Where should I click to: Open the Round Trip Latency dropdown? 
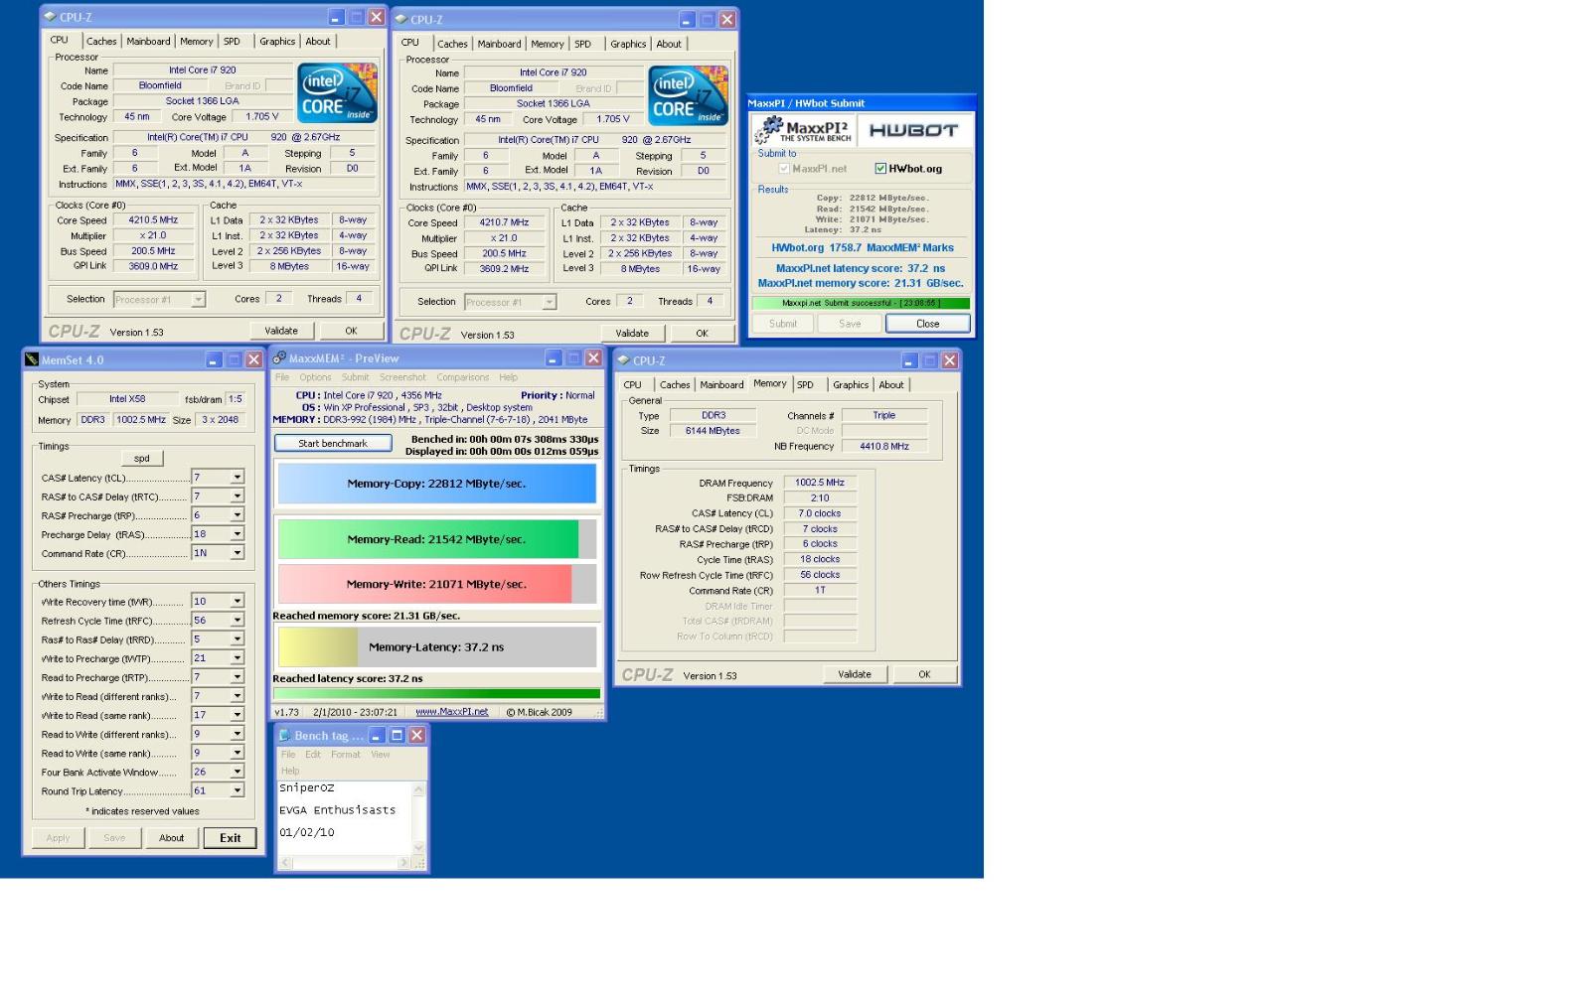(x=238, y=791)
